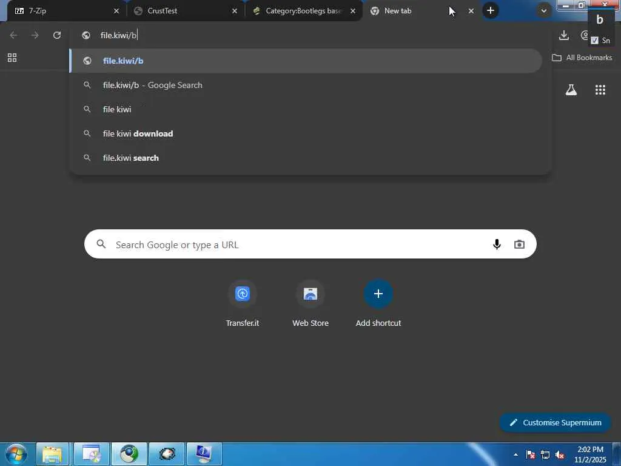
Task: Expand the tab search dropdown
Action: pyautogui.click(x=544, y=11)
